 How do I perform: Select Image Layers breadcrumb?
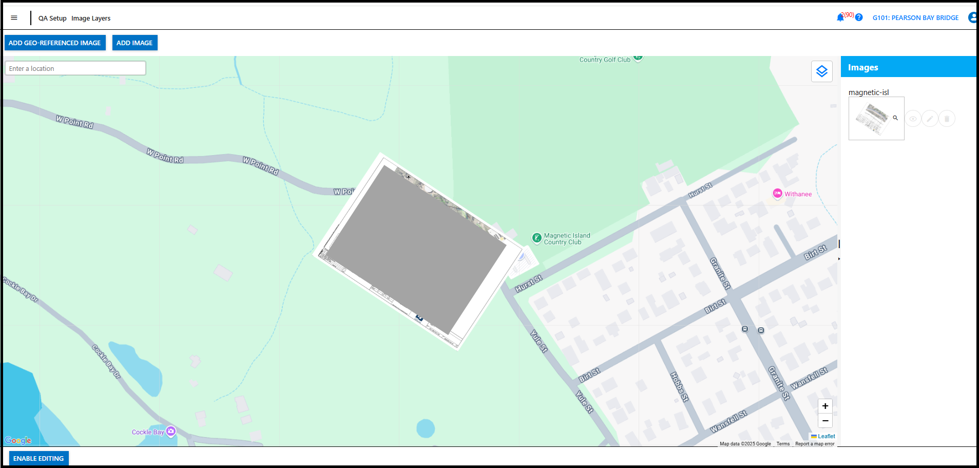point(91,18)
